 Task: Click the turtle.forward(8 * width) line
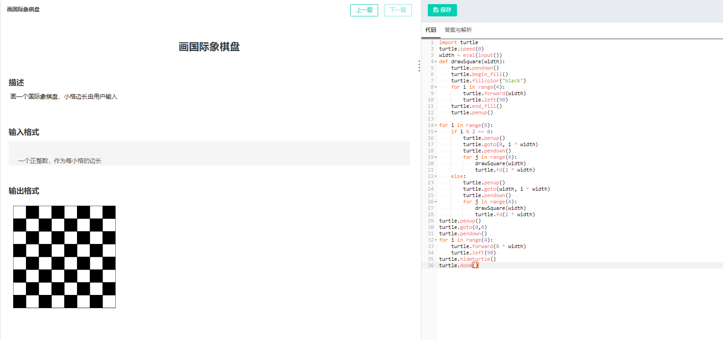point(488,246)
